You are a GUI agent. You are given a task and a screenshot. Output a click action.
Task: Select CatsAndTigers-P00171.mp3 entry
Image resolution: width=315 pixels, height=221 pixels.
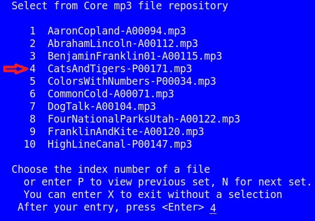pos(120,69)
